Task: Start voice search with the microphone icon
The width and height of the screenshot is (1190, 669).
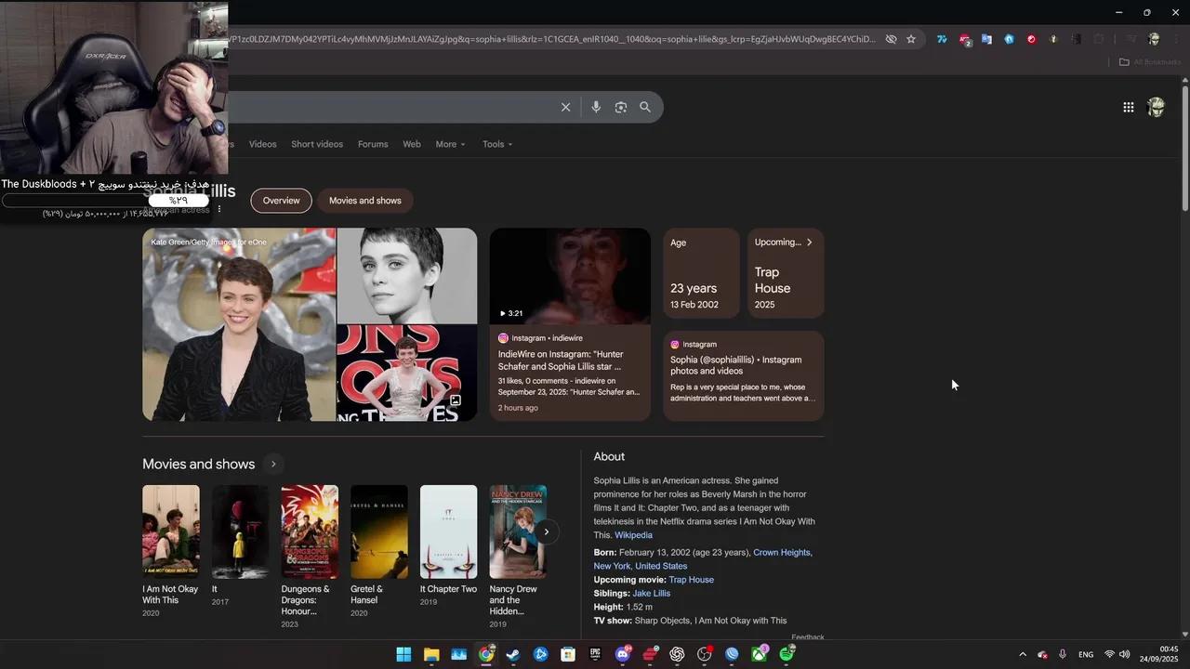Action: point(596,107)
